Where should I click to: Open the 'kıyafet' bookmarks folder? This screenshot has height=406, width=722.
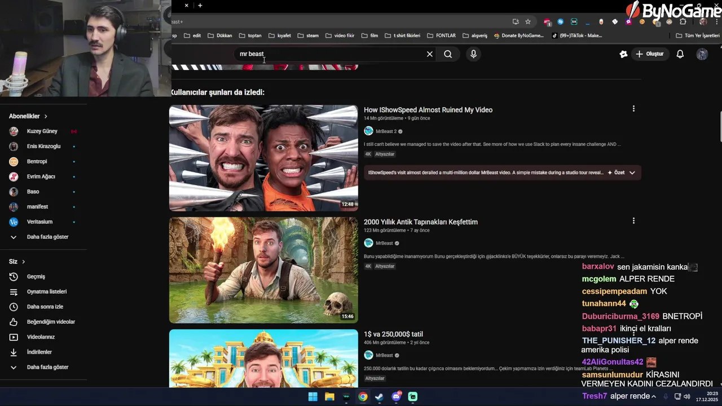[280, 36]
